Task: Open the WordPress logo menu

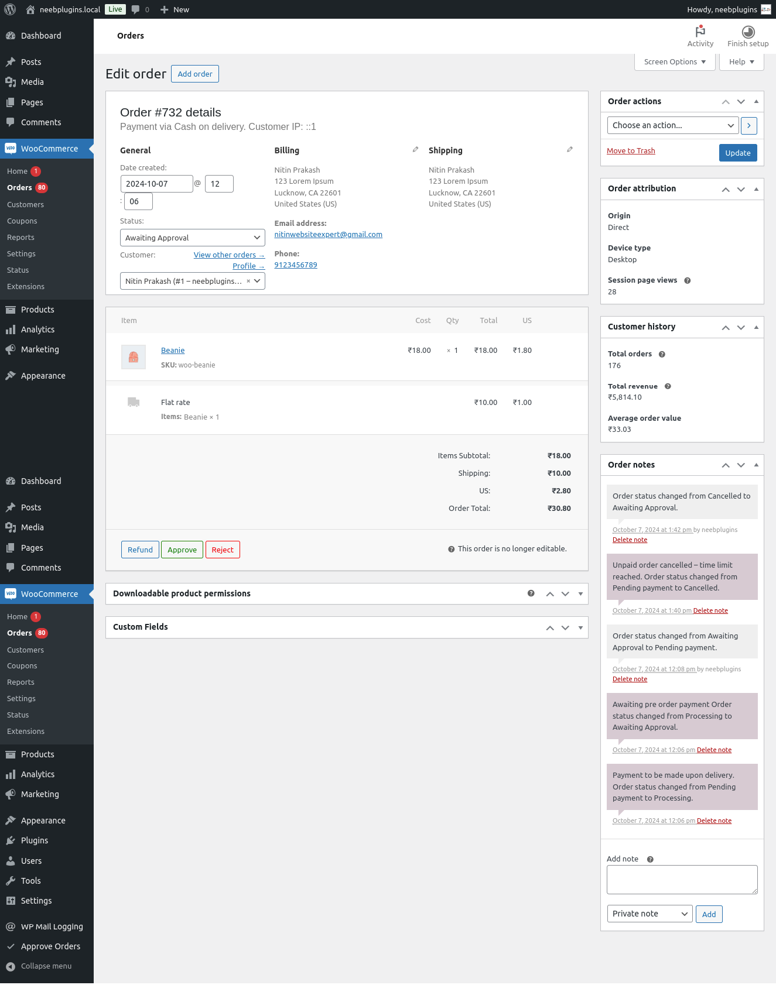Action: pos(10,9)
